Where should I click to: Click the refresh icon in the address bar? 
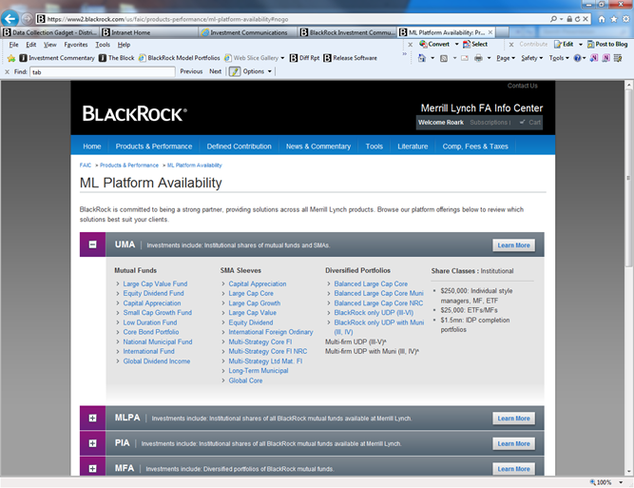[577, 19]
